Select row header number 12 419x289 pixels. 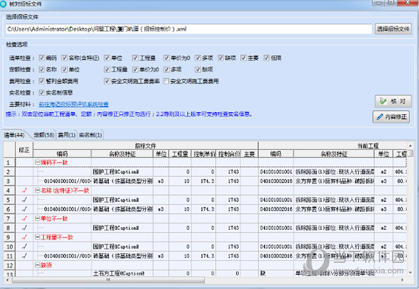(9, 265)
